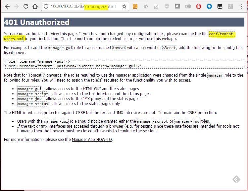Click the highlighted conf/tomcat-users.xml text
The image size is (248, 191).
coord(222,34)
